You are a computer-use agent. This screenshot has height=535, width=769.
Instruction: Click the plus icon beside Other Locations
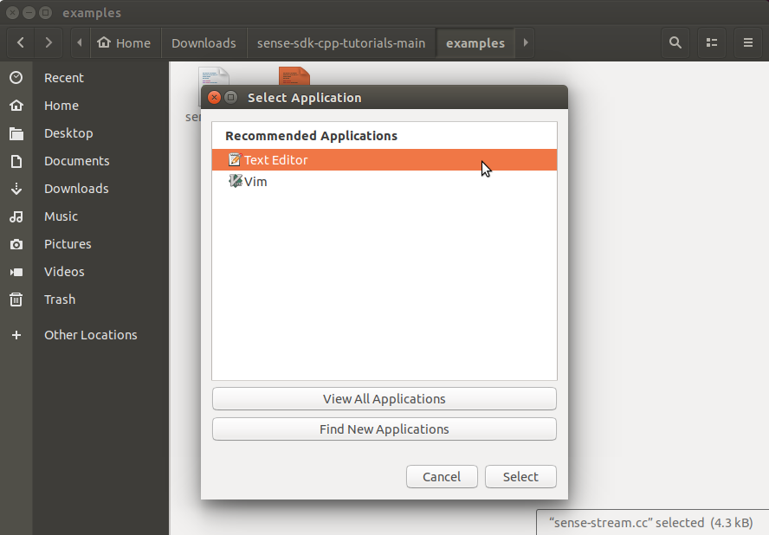(x=16, y=335)
